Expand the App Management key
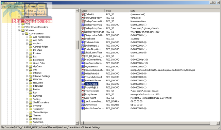This screenshot has width=221, height=130. point(27,37)
